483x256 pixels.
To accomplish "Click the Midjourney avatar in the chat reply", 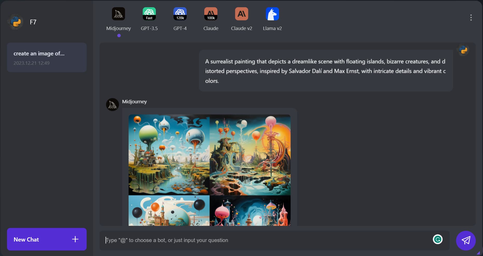I will click(x=113, y=104).
